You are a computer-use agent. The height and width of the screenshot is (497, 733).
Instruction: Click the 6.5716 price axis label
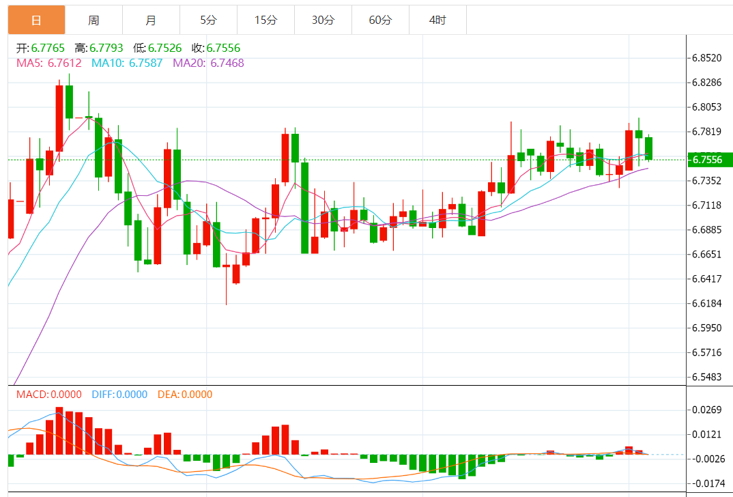click(707, 352)
